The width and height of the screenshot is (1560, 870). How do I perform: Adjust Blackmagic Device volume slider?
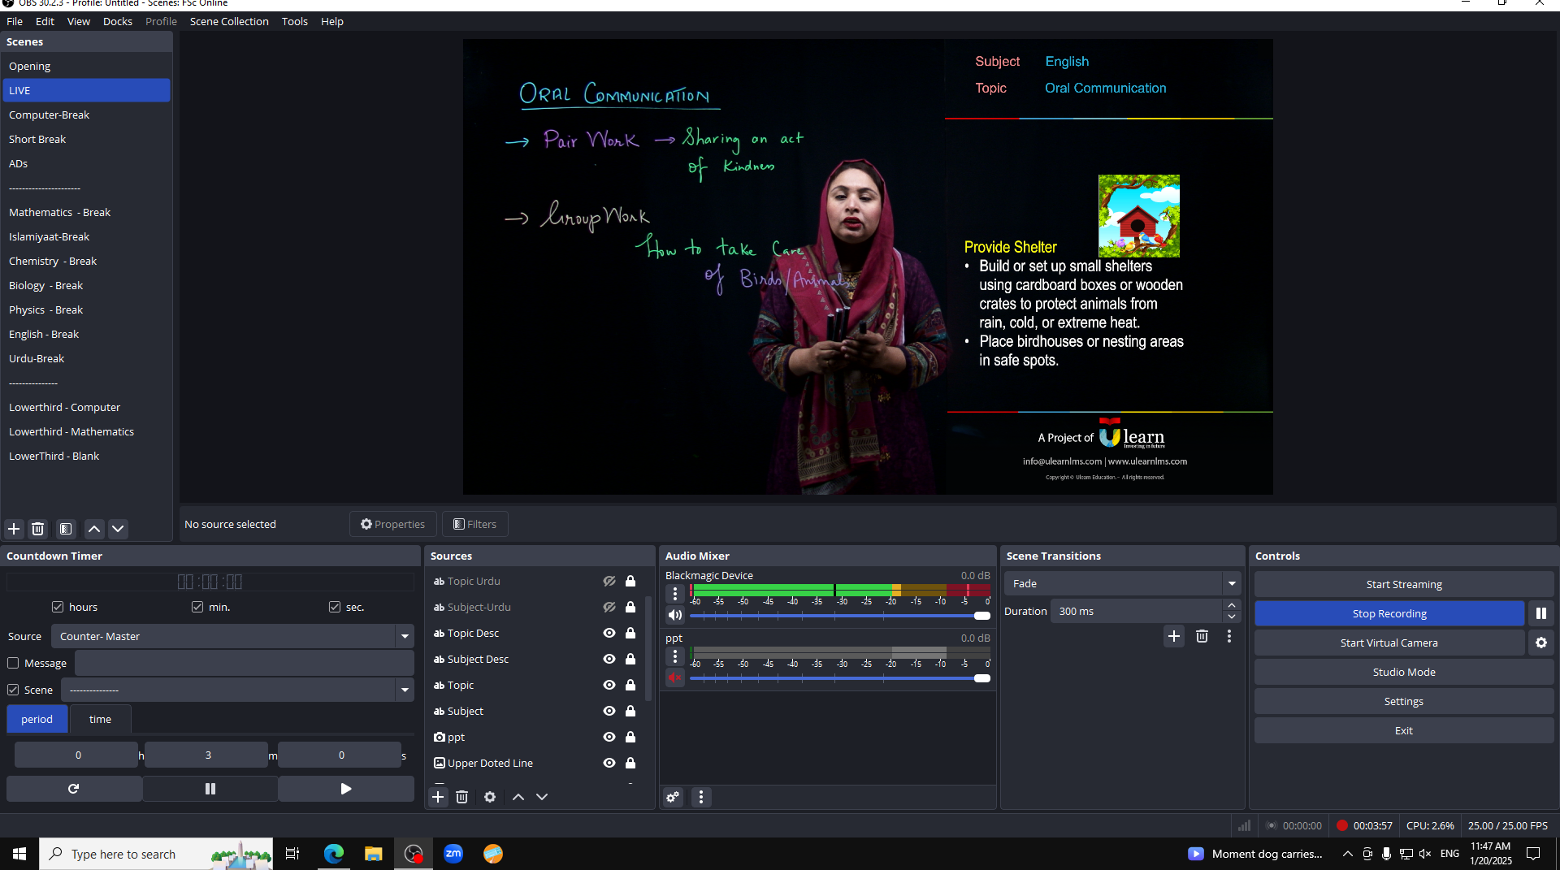(840, 616)
